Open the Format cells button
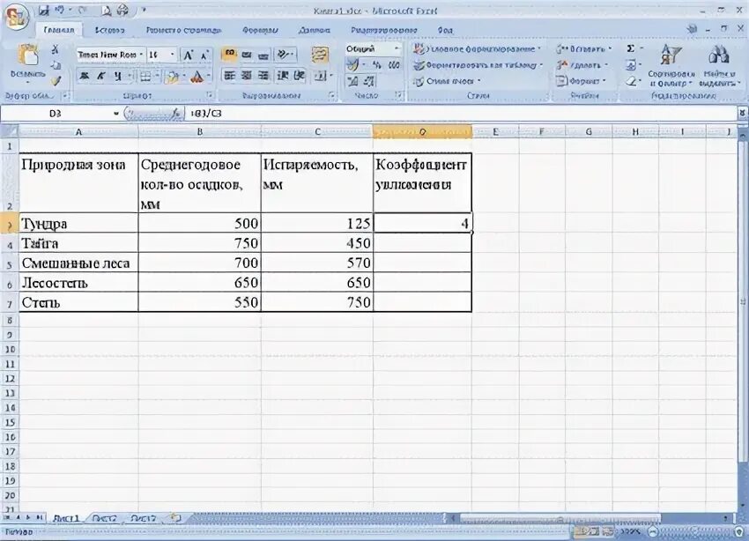The height and width of the screenshot is (541, 749). (x=581, y=81)
